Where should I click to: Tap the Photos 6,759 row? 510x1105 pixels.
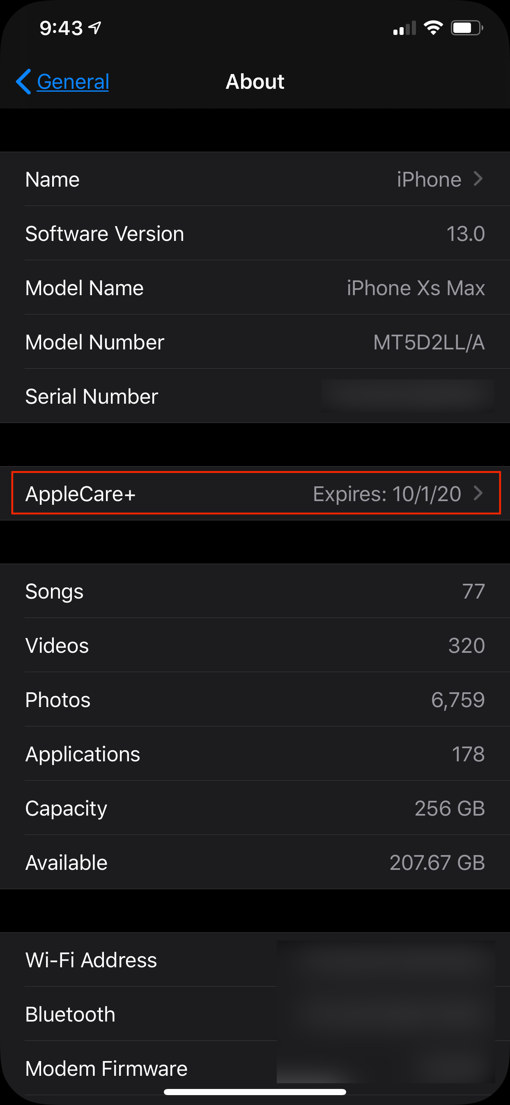click(x=255, y=700)
